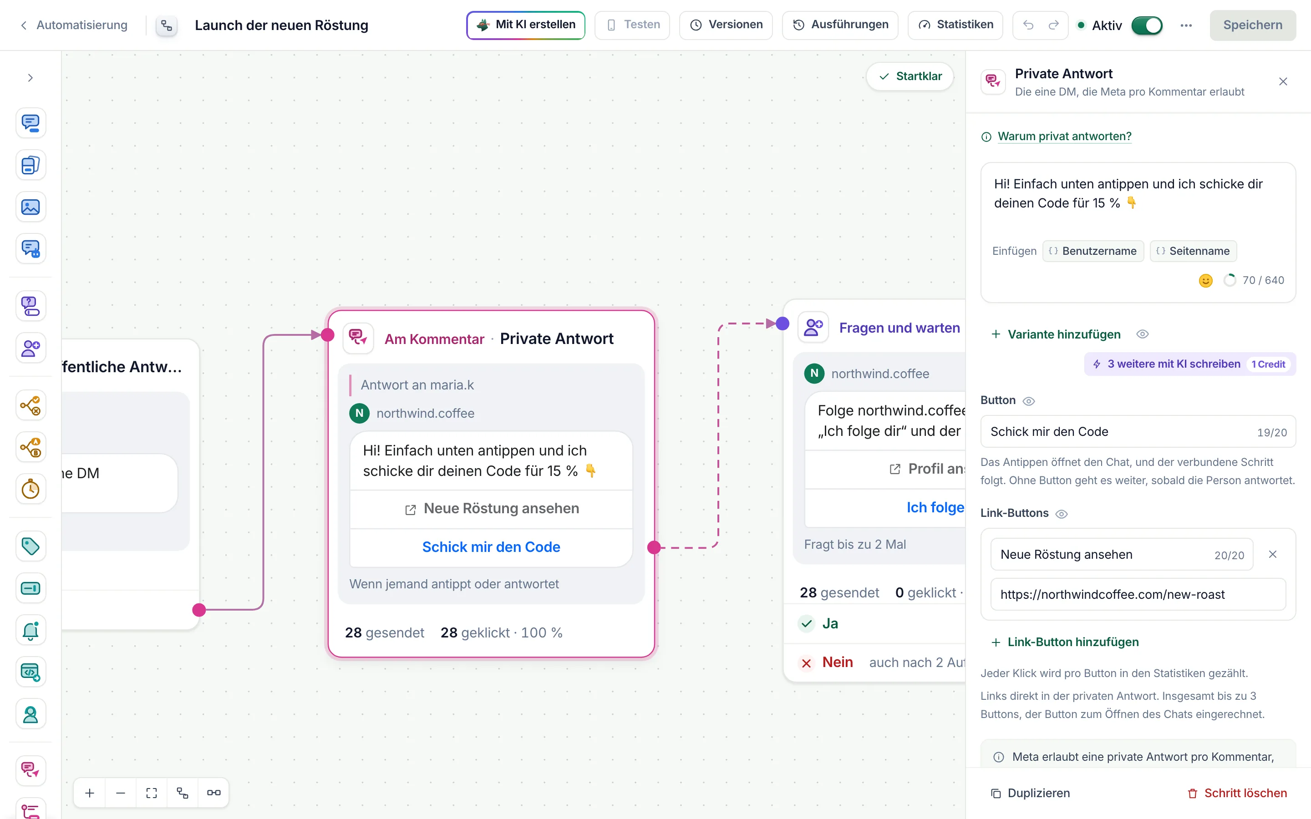Add the custom field step icon
The height and width of the screenshot is (819, 1311).
click(x=30, y=588)
